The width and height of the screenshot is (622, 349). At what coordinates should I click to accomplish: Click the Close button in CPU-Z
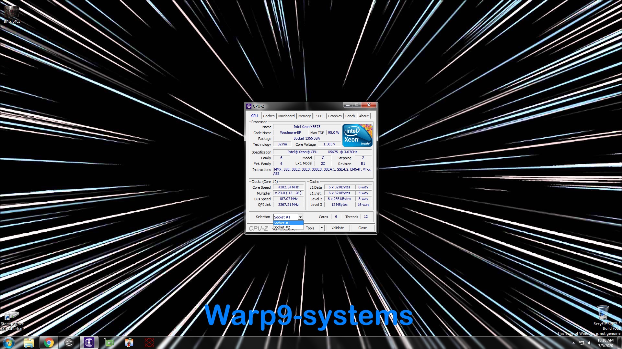click(363, 228)
